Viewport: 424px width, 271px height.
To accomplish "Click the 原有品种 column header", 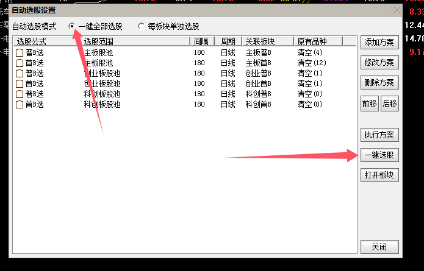I will point(318,41).
